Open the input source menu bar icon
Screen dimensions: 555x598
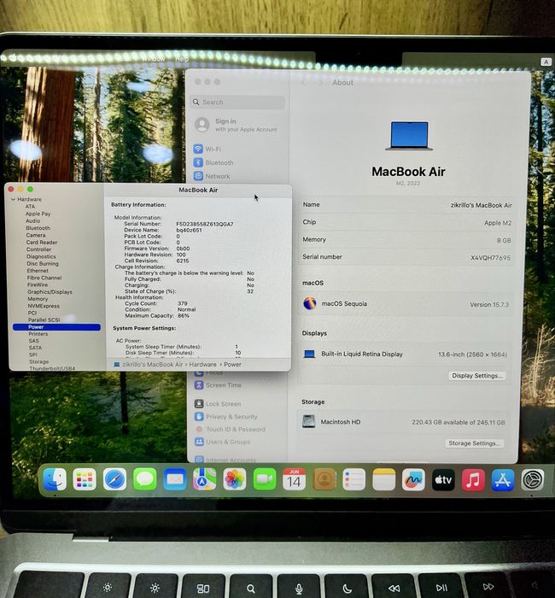pyautogui.click(x=546, y=62)
